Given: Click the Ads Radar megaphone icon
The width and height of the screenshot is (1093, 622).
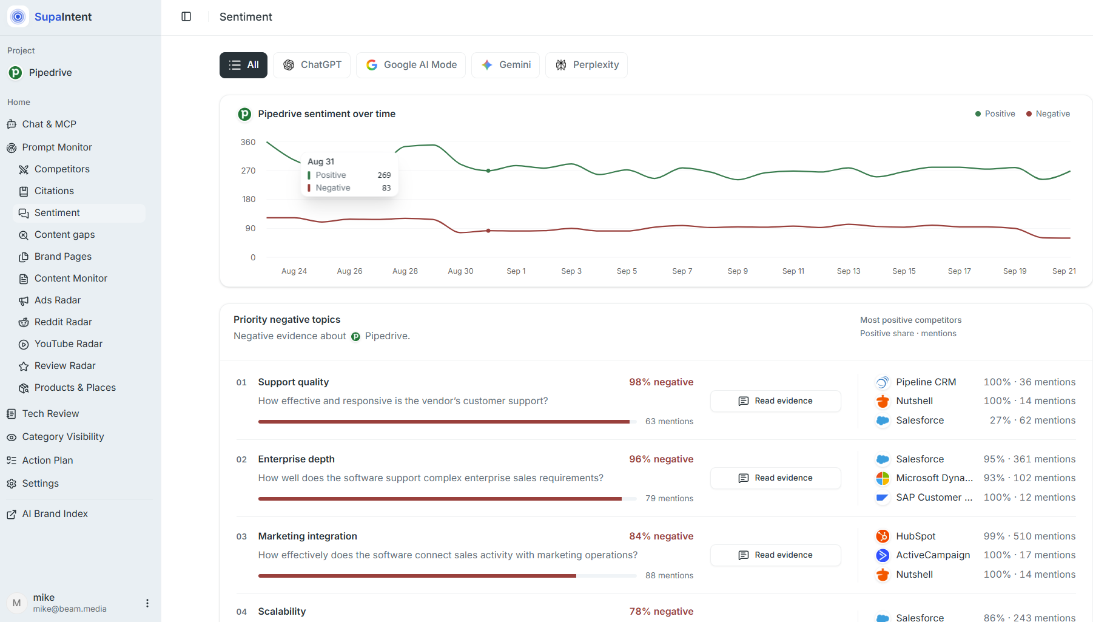Looking at the screenshot, I should tap(24, 300).
